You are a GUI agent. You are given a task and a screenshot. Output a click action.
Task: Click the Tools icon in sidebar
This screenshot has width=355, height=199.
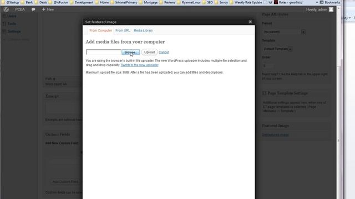[4, 24]
